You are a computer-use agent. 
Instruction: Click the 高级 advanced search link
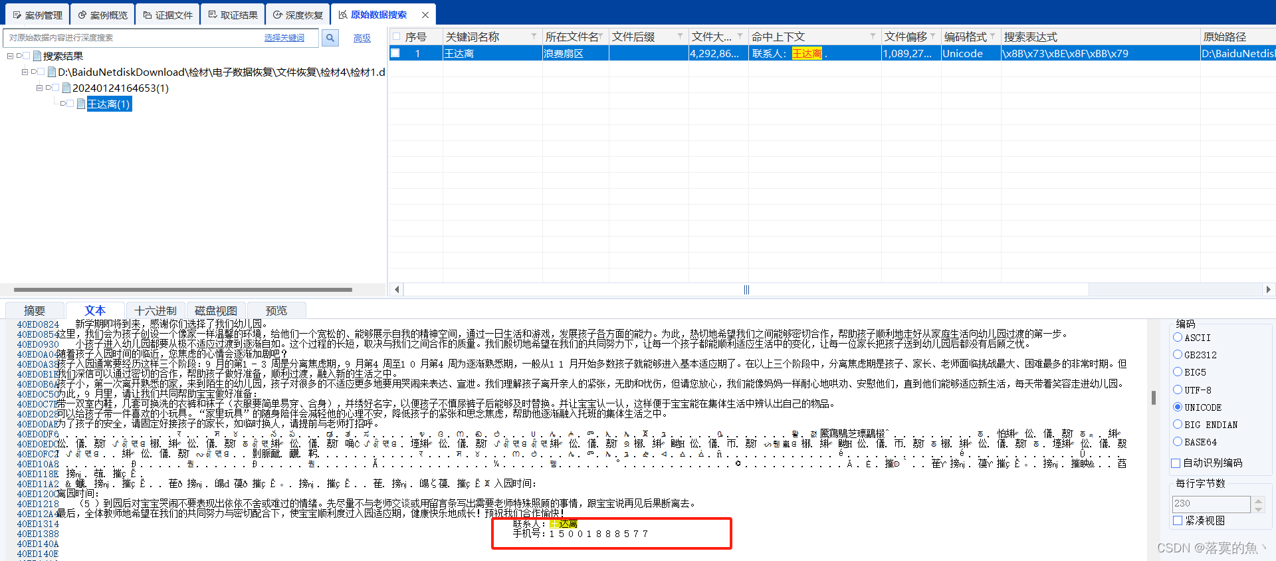[362, 38]
